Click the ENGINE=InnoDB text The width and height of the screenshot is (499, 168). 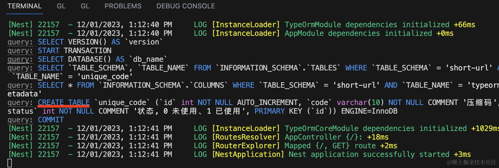pos(369,111)
